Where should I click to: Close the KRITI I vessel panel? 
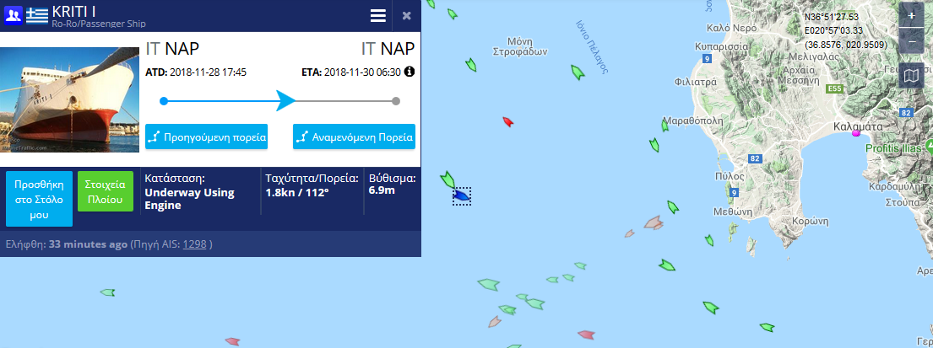[x=407, y=16]
